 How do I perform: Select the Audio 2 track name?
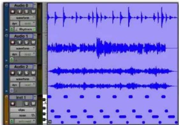(21, 67)
